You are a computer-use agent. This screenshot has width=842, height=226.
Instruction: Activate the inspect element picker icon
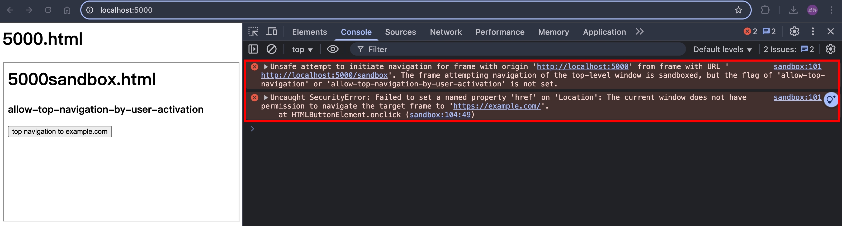pyautogui.click(x=253, y=32)
